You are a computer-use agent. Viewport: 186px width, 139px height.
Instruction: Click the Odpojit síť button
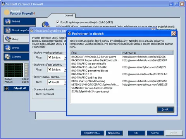(x=16, y=88)
